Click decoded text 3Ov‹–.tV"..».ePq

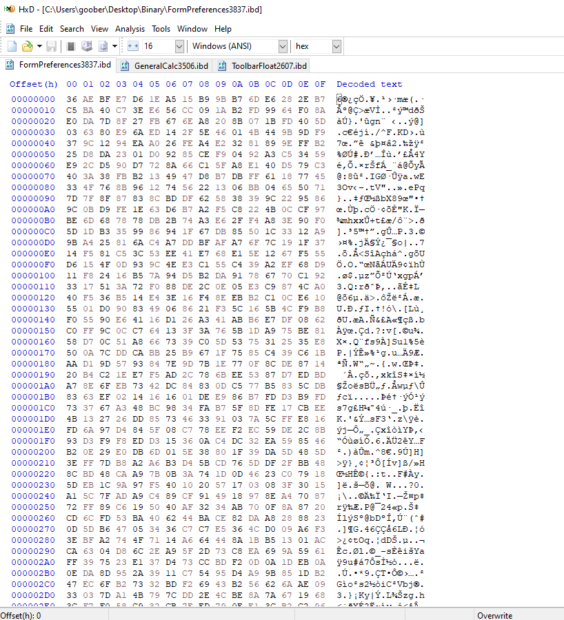(x=381, y=187)
